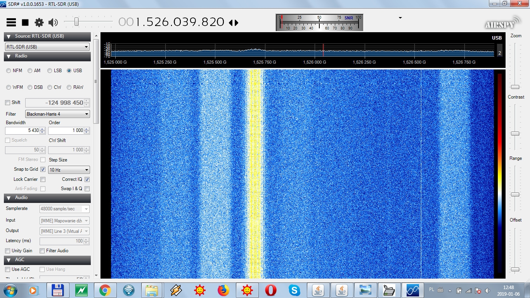Click the SNR signal meter
Viewport: 530px width, 298px height.
click(x=319, y=23)
